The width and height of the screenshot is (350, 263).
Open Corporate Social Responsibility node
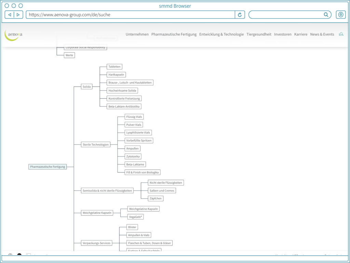click(x=85, y=47)
